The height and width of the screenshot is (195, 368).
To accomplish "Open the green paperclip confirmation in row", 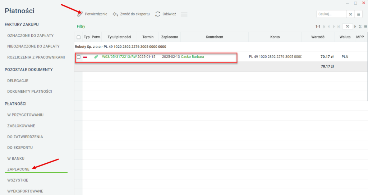I will [x=96, y=57].
